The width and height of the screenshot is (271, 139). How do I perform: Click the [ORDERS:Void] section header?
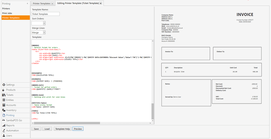tap(38, 95)
